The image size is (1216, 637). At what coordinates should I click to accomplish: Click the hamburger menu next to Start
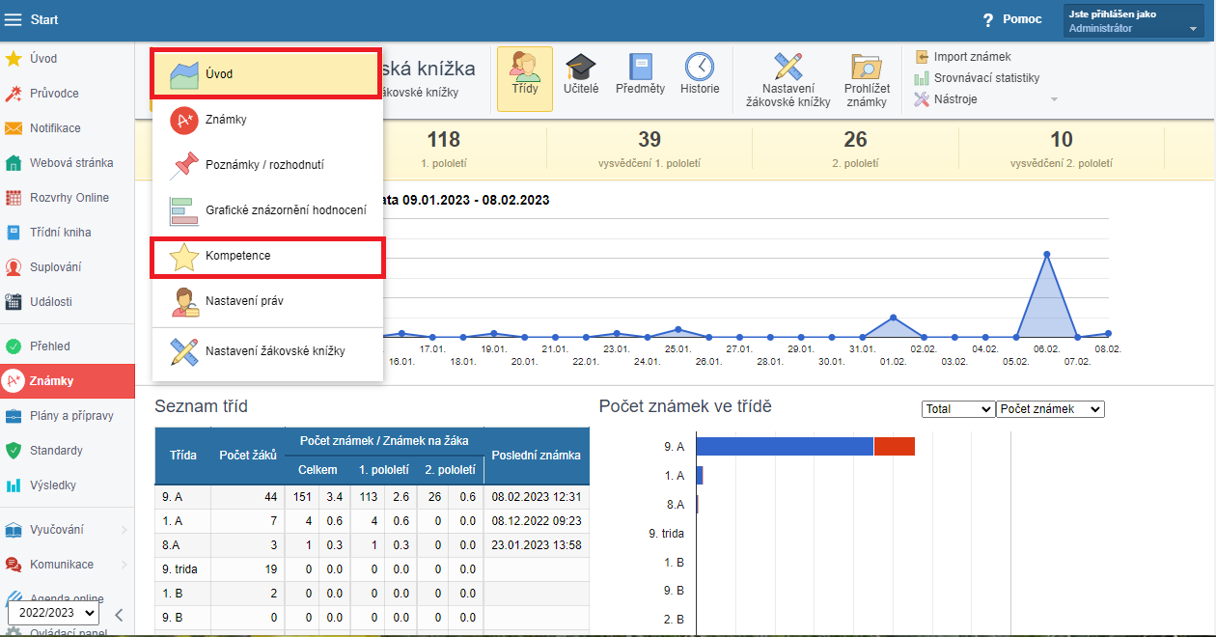(x=14, y=19)
